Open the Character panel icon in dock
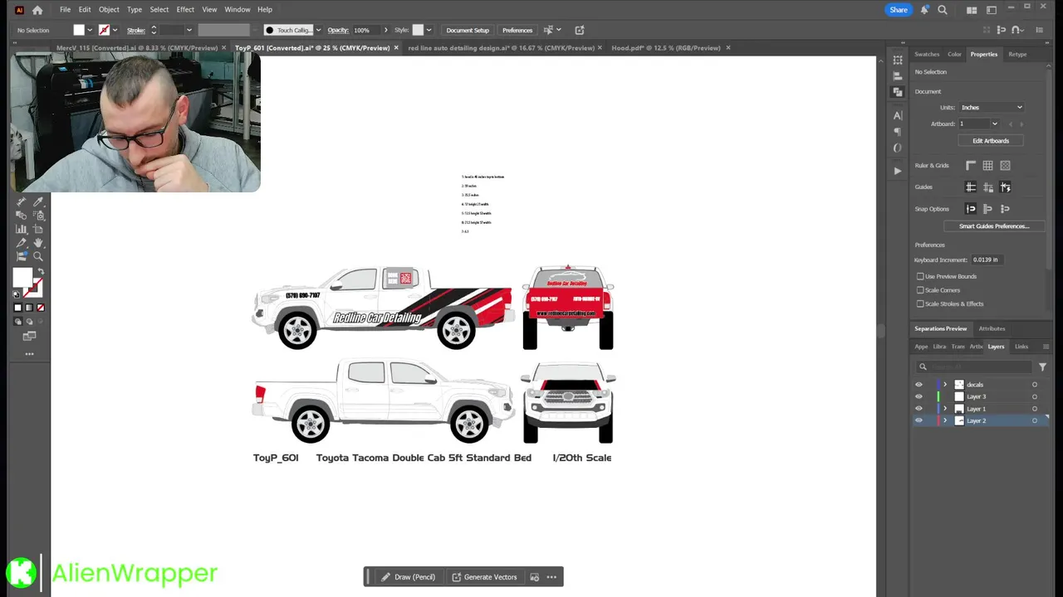1063x597 pixels. pos(898,115)
